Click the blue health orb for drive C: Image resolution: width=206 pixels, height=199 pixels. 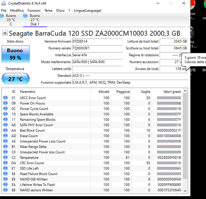[x=2, y=16]
